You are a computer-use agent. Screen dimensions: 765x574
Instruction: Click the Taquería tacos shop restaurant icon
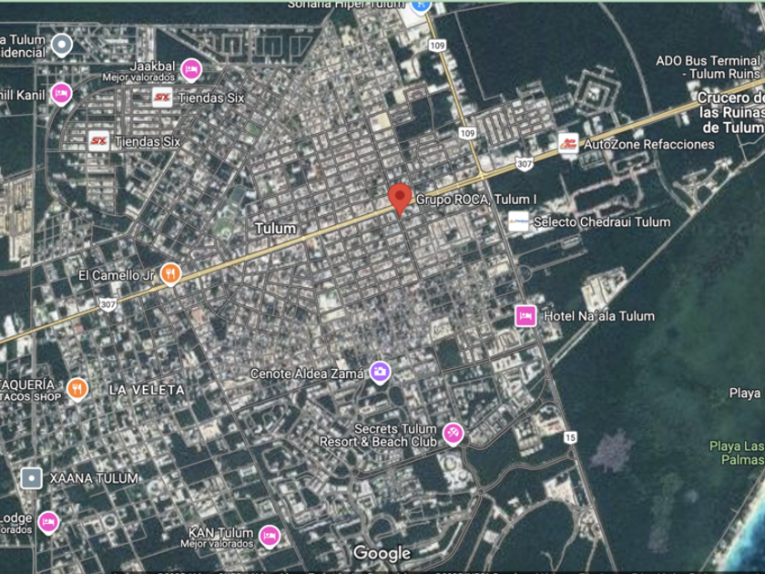click(x=77, y=390)
